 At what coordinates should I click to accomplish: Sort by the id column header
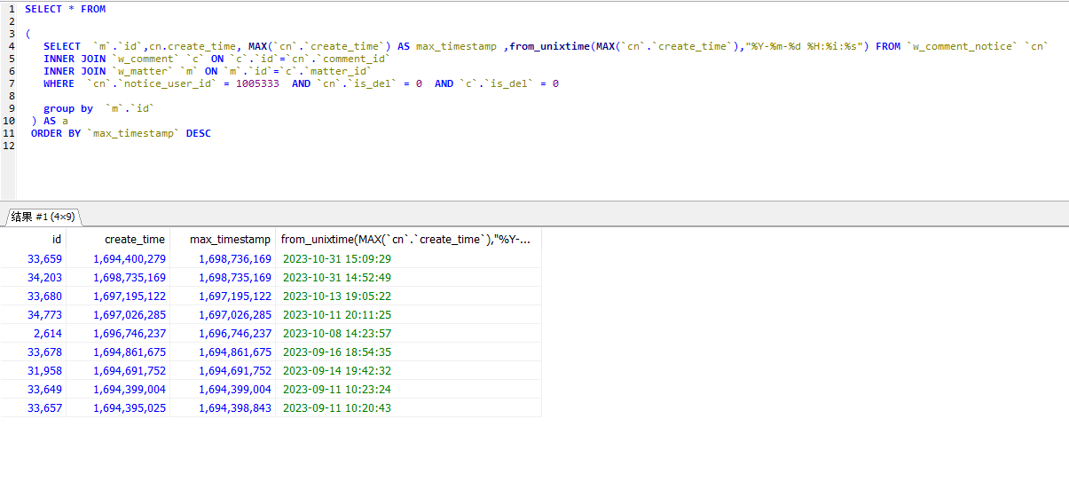(x=33, y=239)
